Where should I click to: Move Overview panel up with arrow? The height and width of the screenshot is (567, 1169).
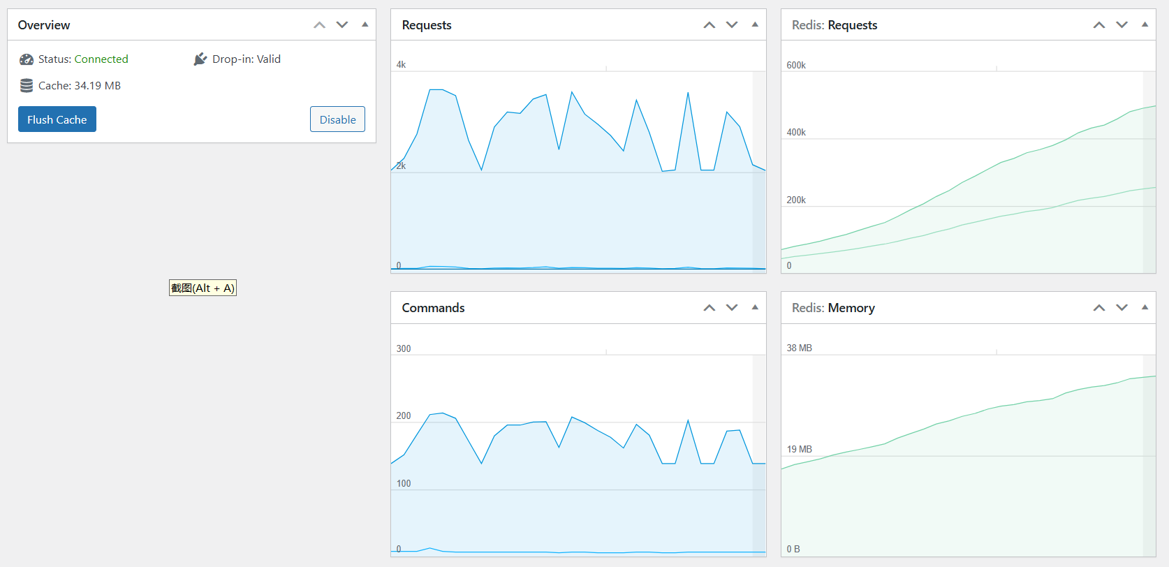320,25
